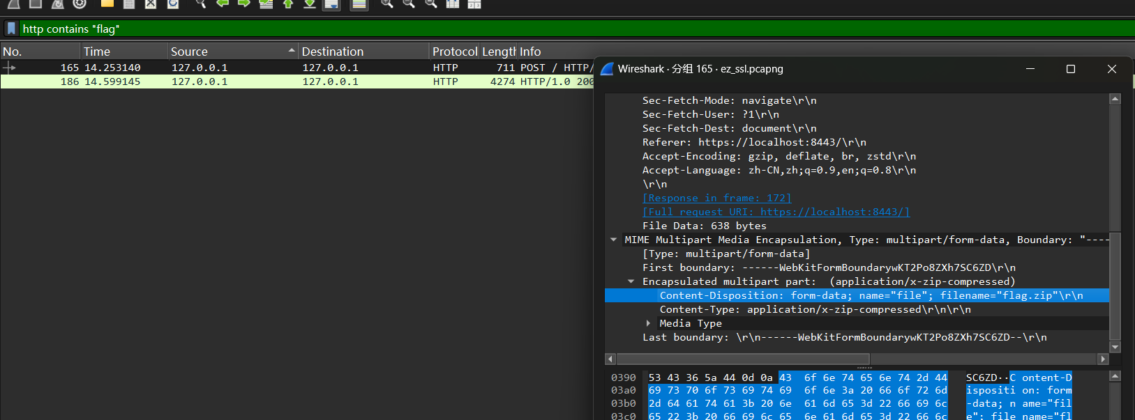Click the go to previous packet arrow

pyautogui.click(x=223, y=3)
